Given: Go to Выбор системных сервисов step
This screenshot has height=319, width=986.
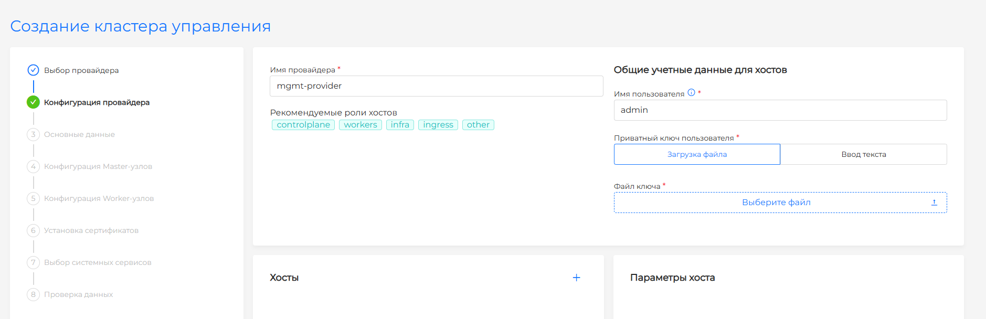Looking at the screenshot, I should click(x=98, y=262).
